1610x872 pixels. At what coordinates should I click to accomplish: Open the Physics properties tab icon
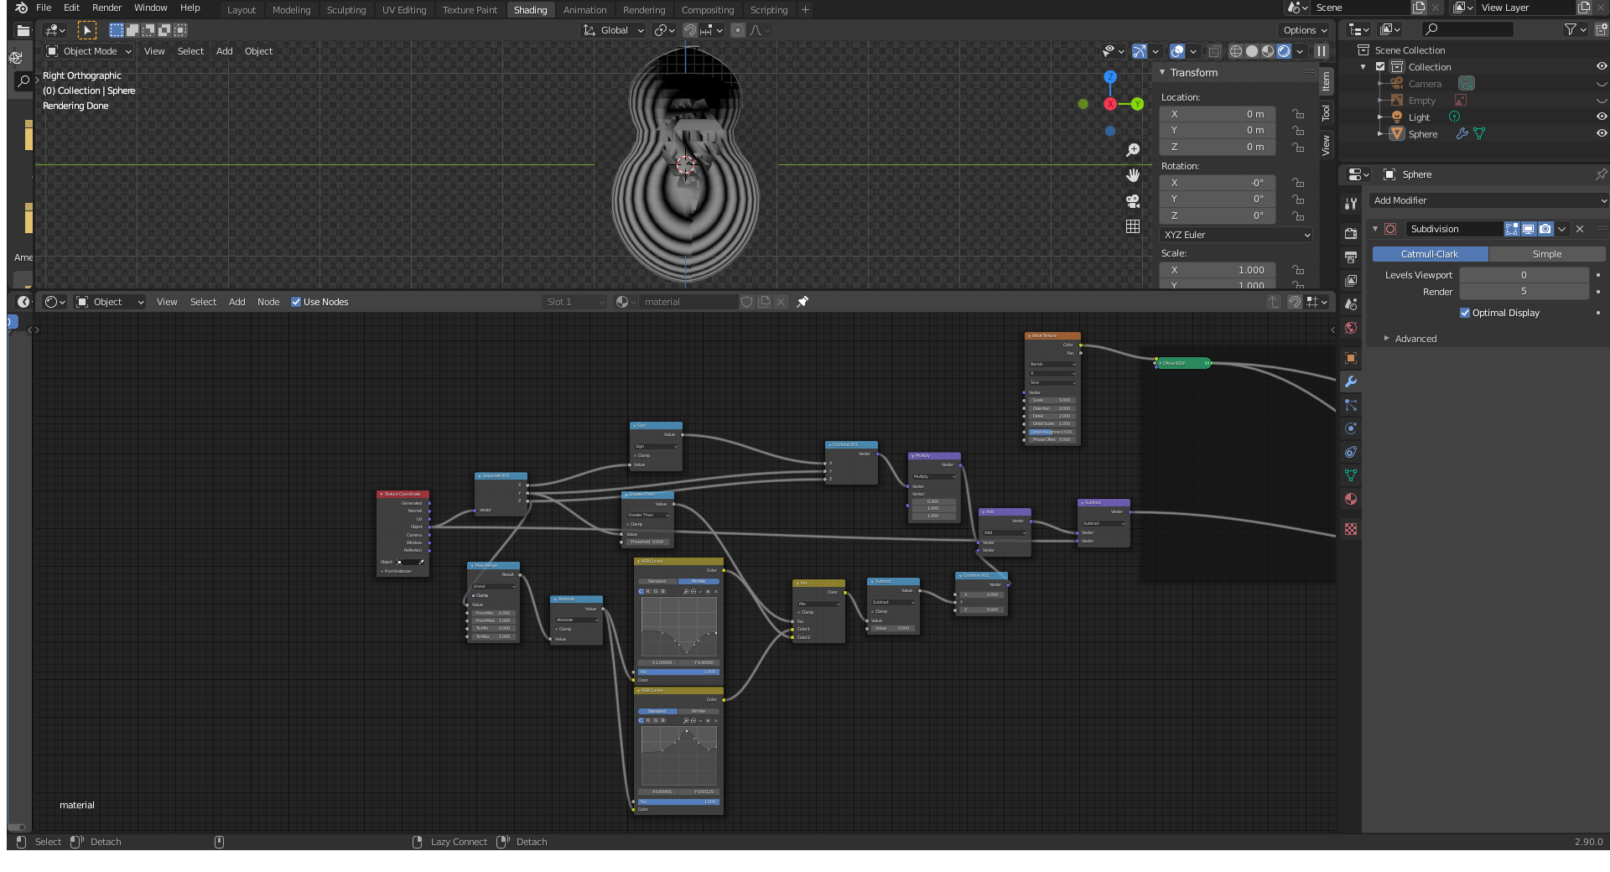pos(1350,428)
